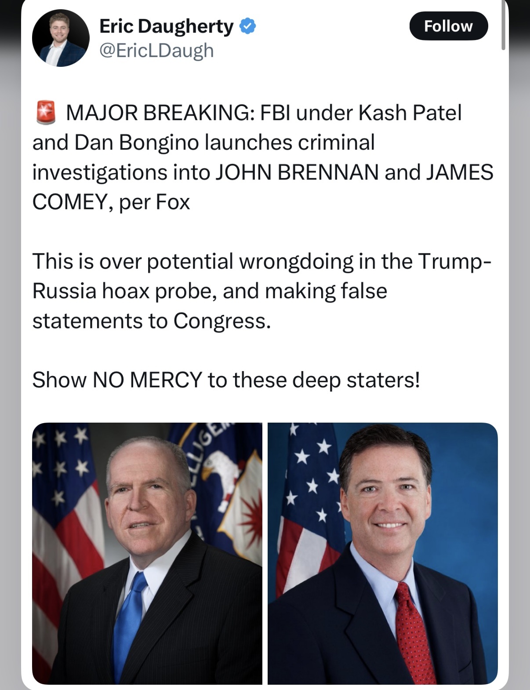Screen dimensions: 530x690
Task: Click the "Dan Bongino launches criminal" line
Action: (x=224, y=142)
